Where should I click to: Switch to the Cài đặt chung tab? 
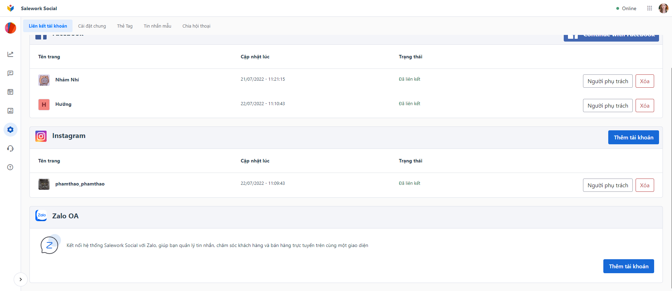click(92, 26)
